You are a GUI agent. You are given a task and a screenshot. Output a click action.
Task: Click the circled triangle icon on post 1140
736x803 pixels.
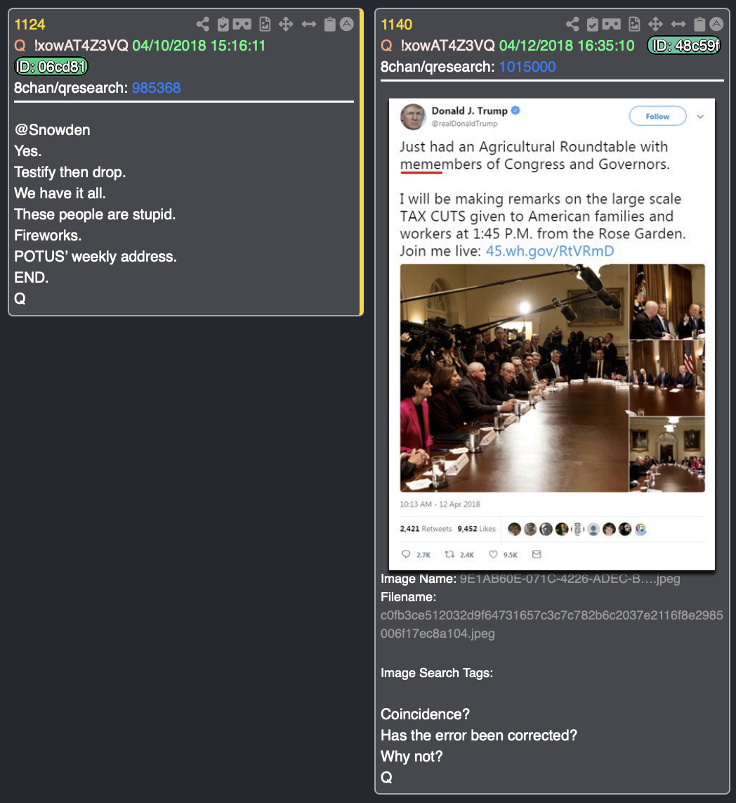point(716,24)
